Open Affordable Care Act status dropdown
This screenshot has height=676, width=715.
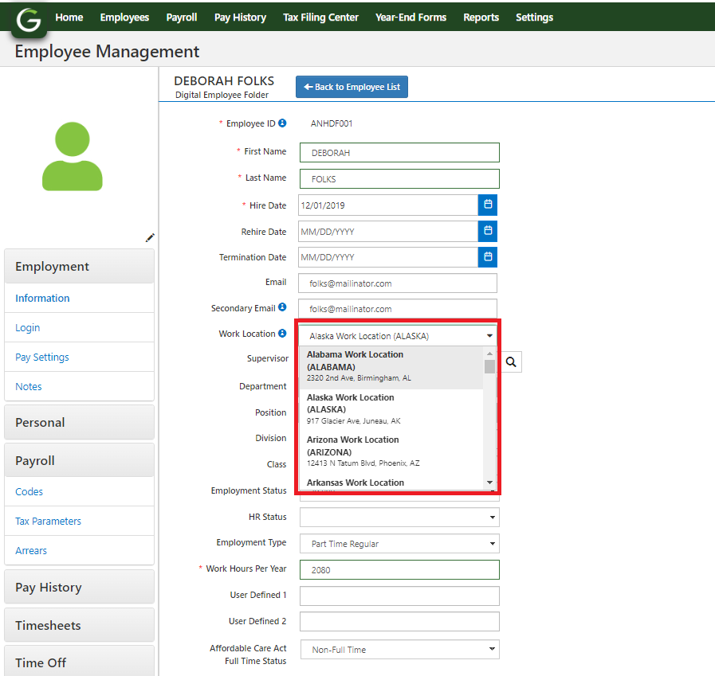(399, 650)
